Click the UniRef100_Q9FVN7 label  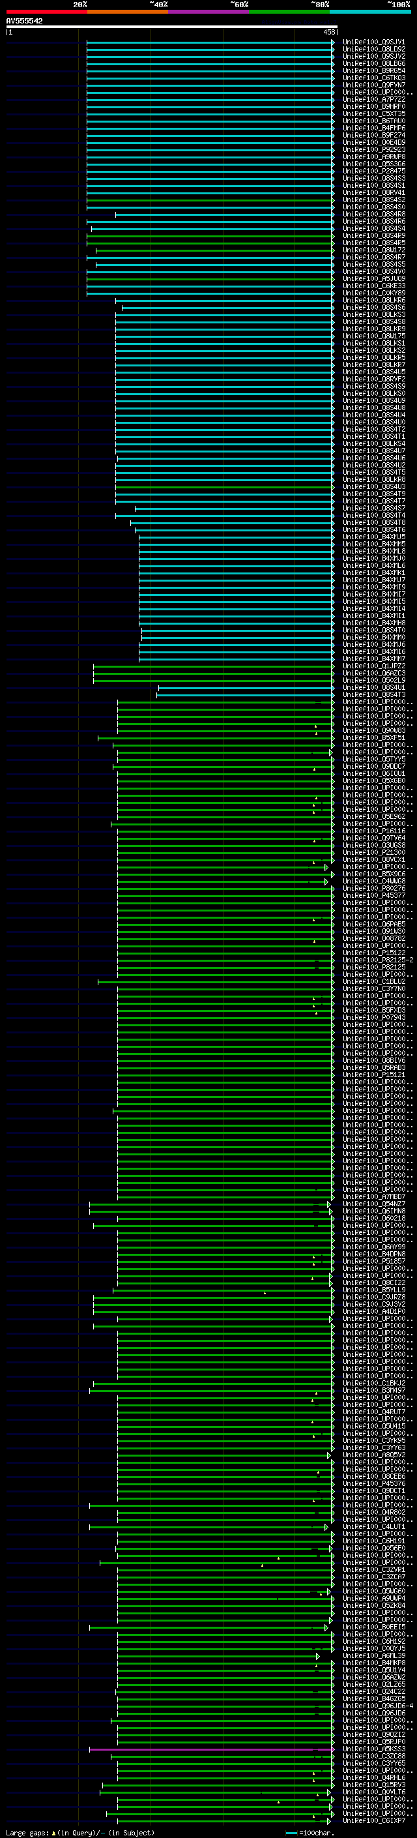point(373,85)
